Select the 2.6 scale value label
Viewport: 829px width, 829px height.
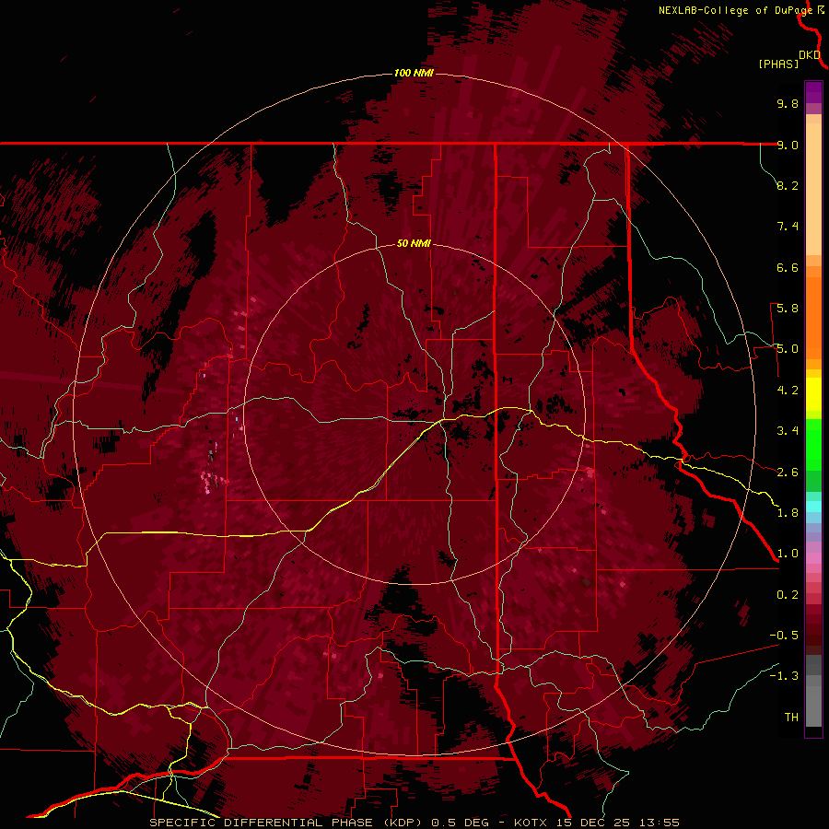pos(788,473)
